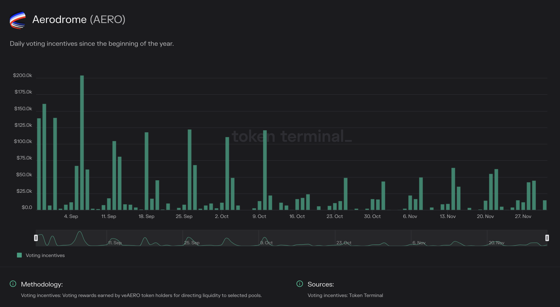Click the 6. Nov marker in navigator

tap(419, 243)
